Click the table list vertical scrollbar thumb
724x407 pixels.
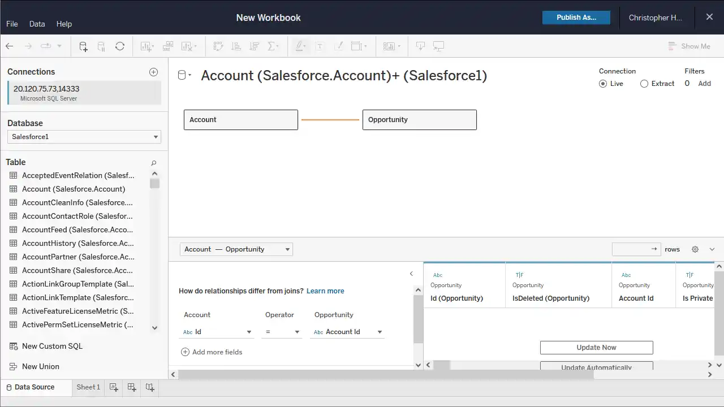coord(155,183)
